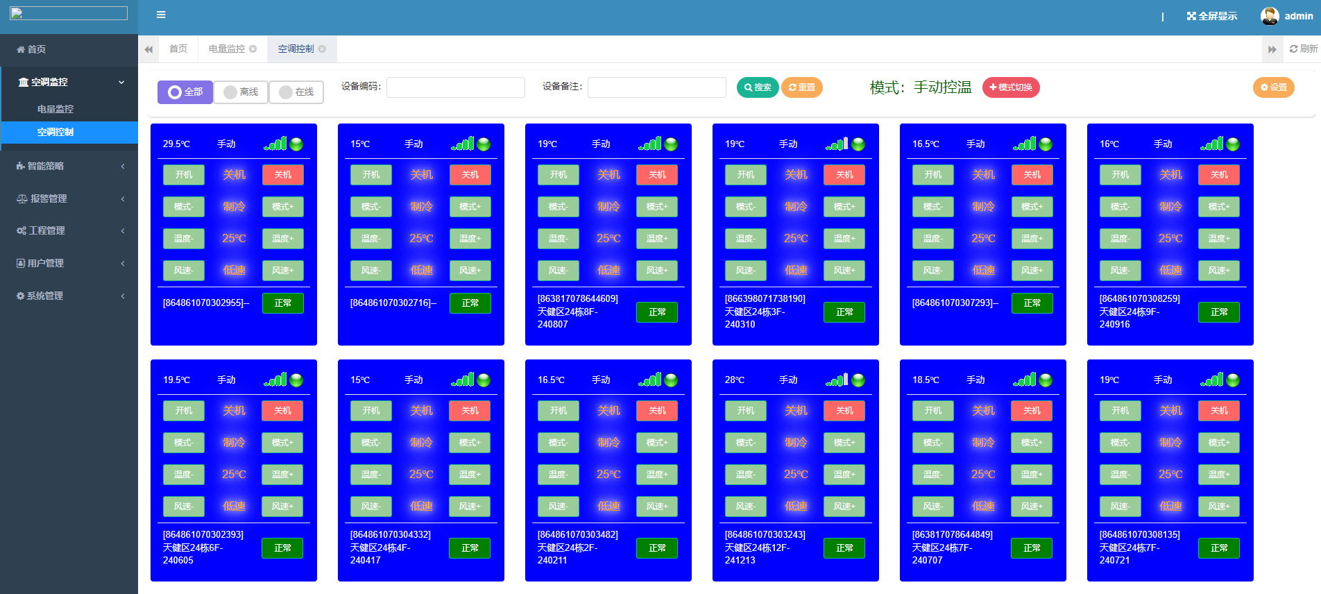Click the 刷新 refresh icon
The image size is (1321, 594).
[1294, 49]
